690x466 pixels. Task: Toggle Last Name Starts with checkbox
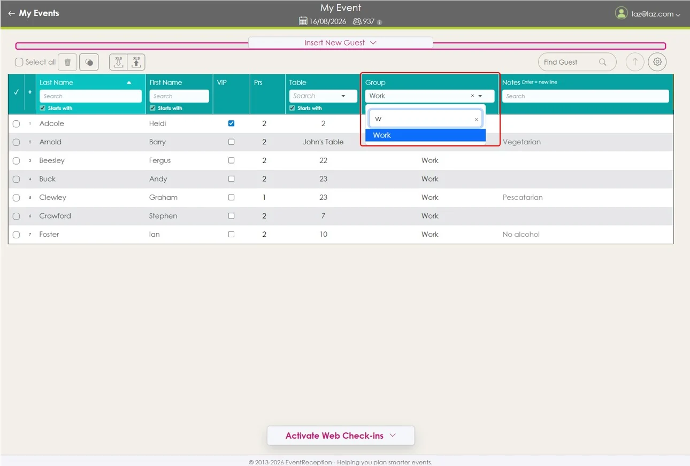click(43, 108)
